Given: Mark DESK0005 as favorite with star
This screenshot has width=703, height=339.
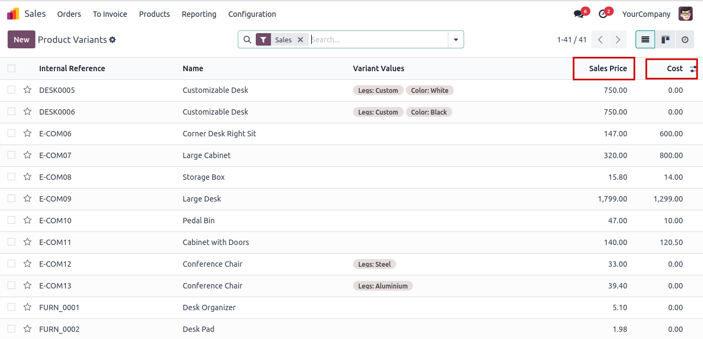Looking at the screenshot, I should point(27,90).
